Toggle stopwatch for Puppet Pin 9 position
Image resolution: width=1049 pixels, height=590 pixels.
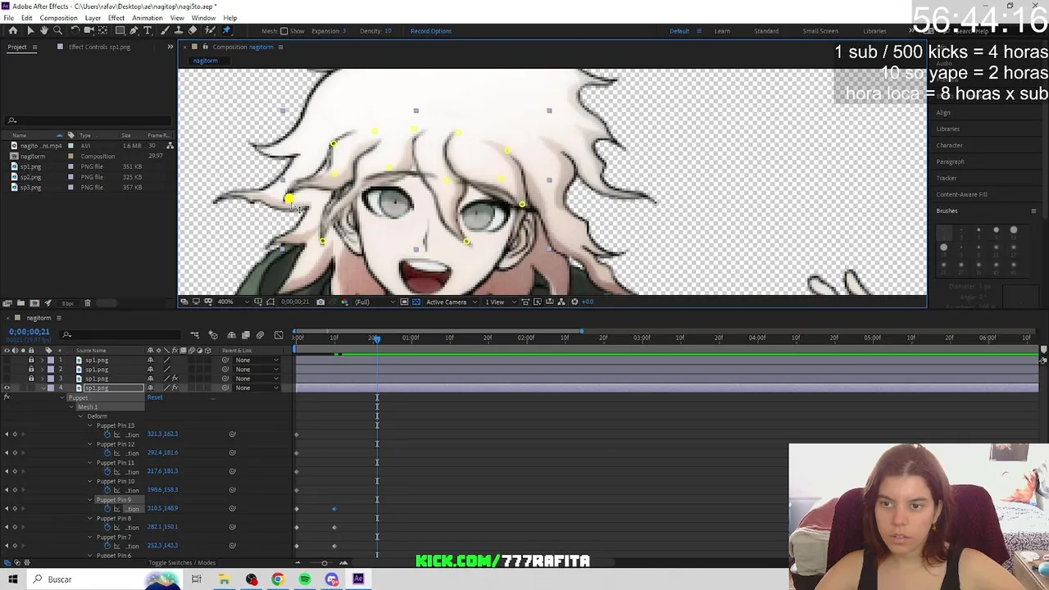tap(107, 509)
